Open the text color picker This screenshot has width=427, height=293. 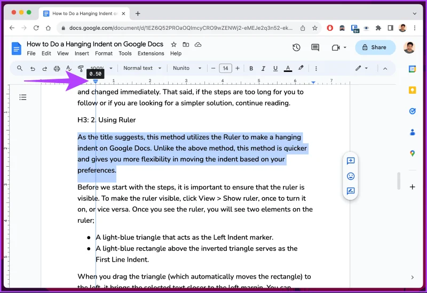tap(288, 69)
